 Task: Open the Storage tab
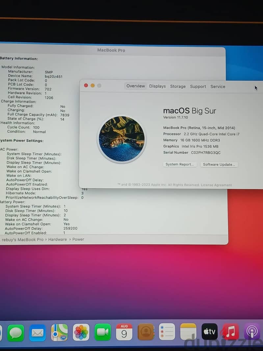(178, 86)
